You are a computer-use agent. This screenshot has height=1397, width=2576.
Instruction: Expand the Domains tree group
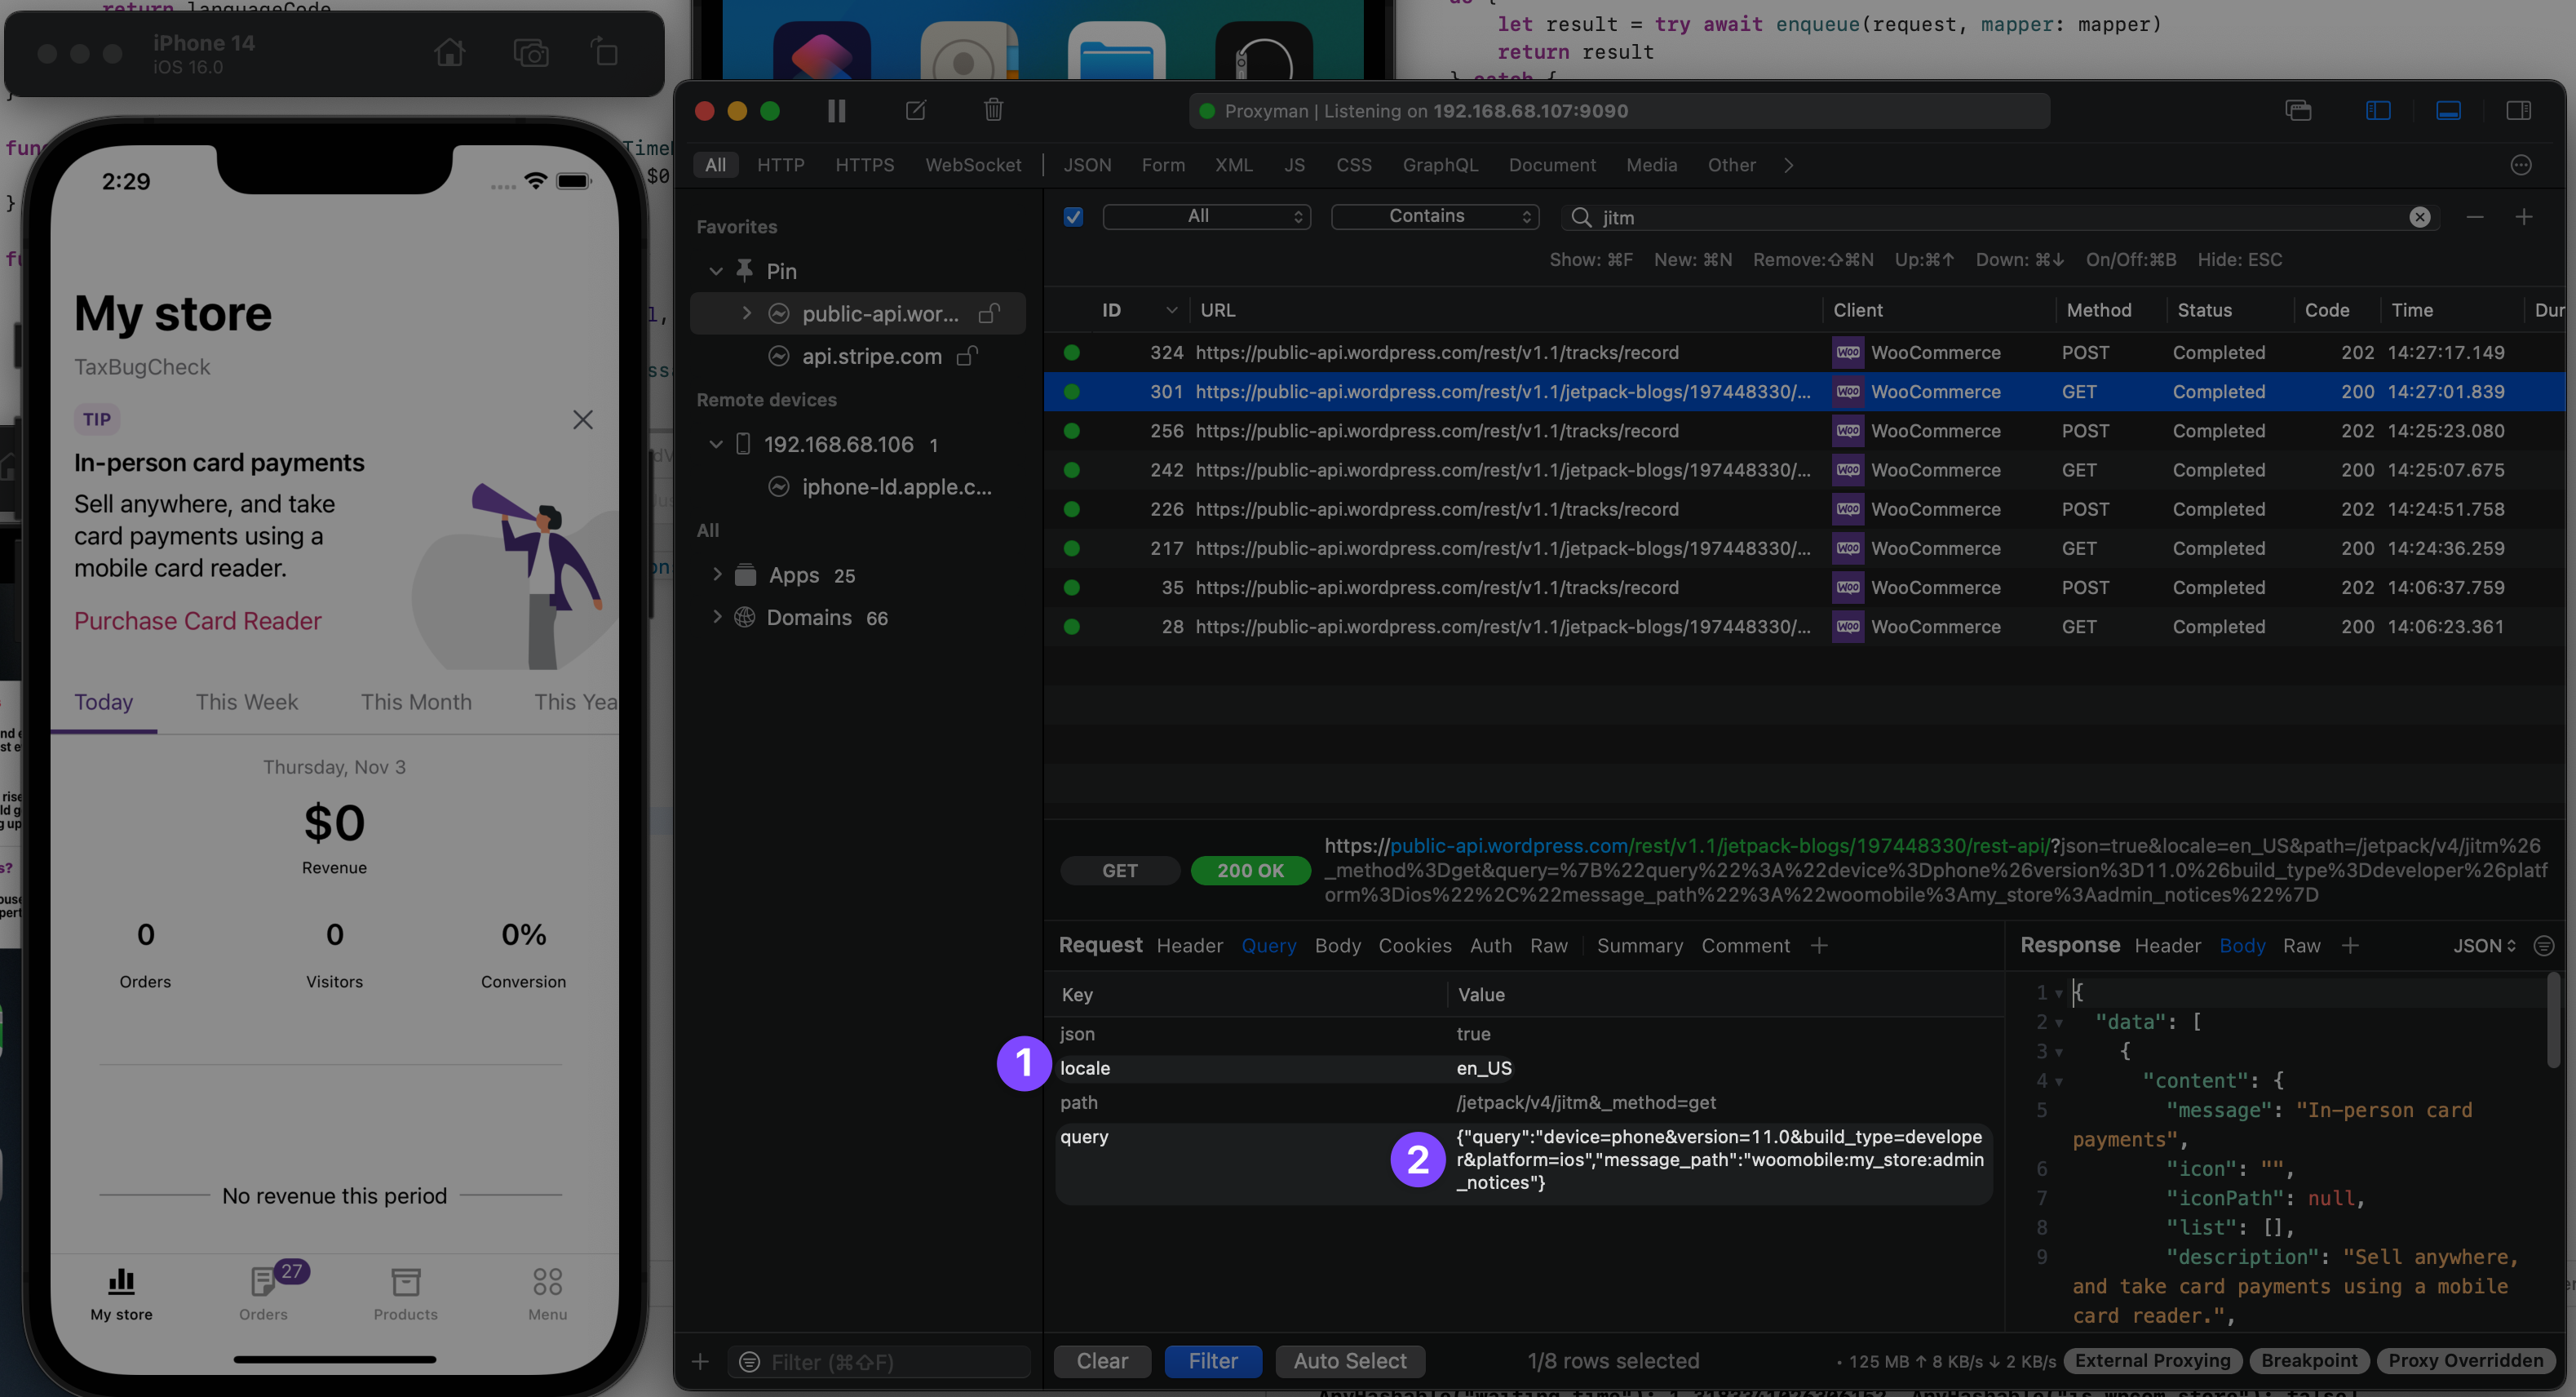tap(717, 618)
